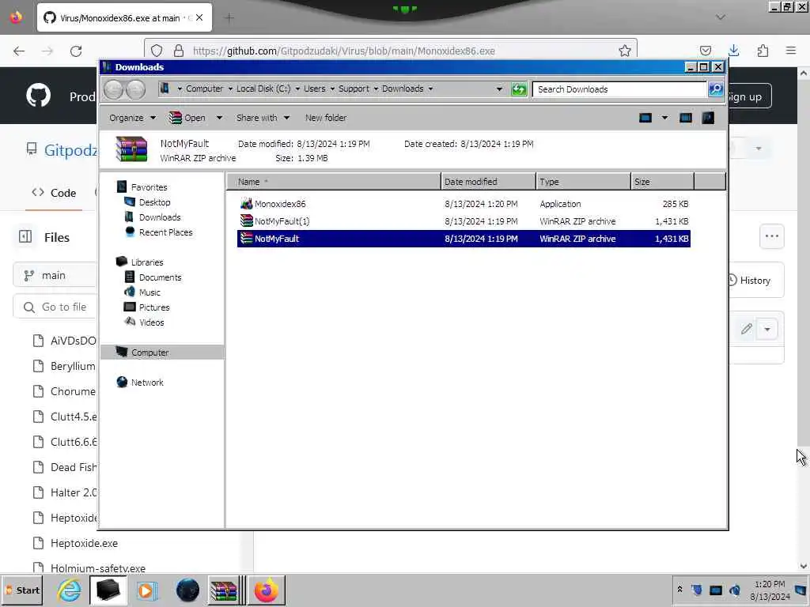Sort by the Name column header
Screen dimensions: 810x607
[x=333, y=182]
